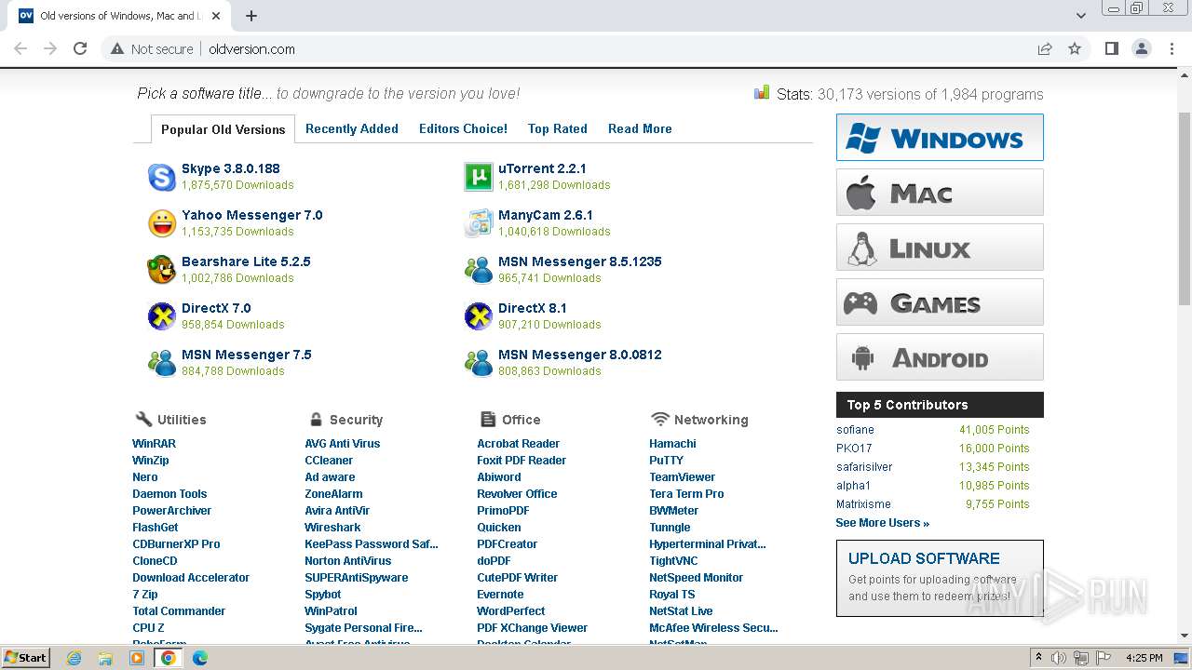Click the MSN Messenger 8.5.1235 icon
The width and height of the screenshot is (1192, 670).
point(478,270)
